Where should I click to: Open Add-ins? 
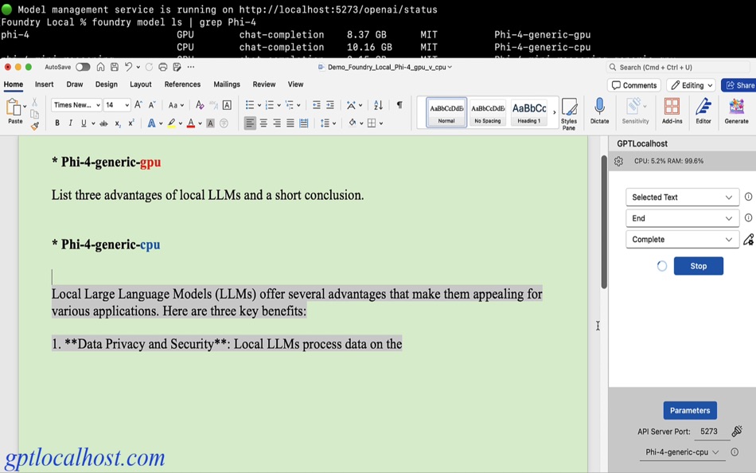click(x=672, y=111)
